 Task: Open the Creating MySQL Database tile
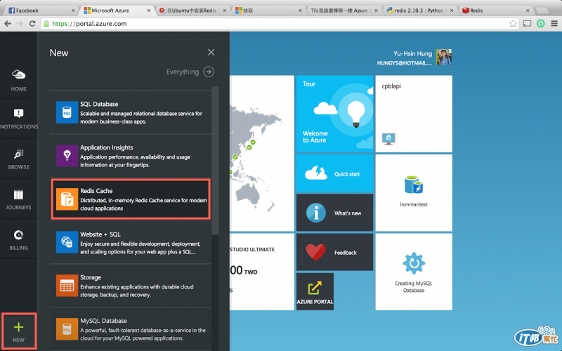click(x=414, y=272)
